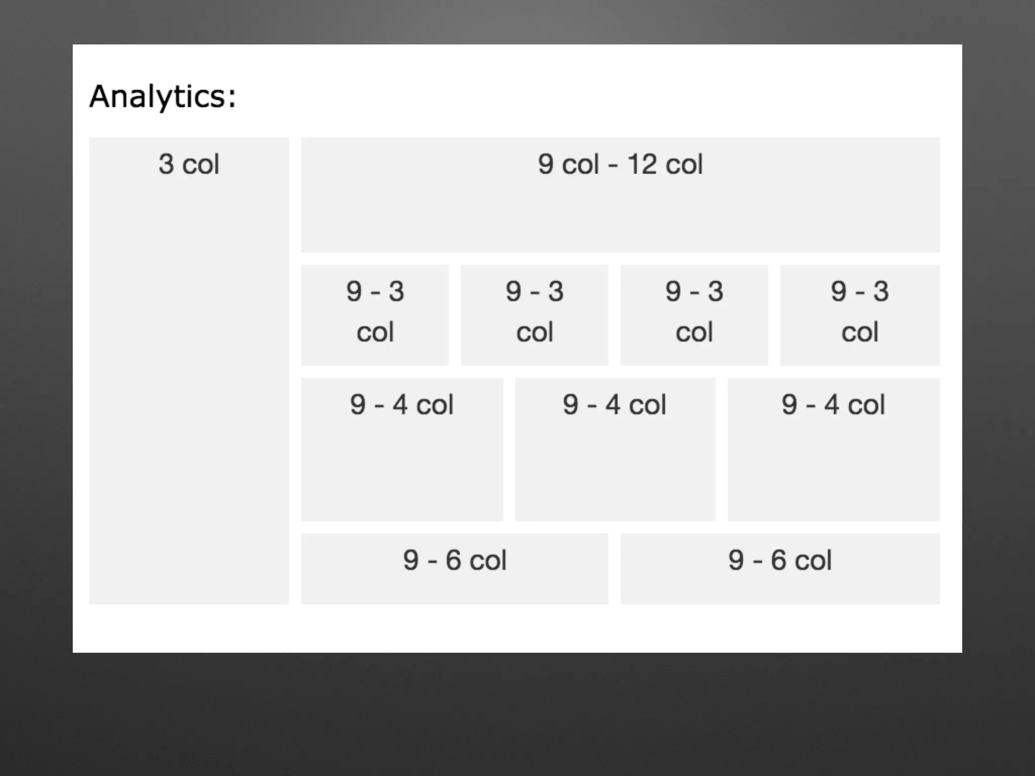Click the word 'col' in first 9 - 3 box
Screen dimensions: 1035x776
click(x=374, y=332)
